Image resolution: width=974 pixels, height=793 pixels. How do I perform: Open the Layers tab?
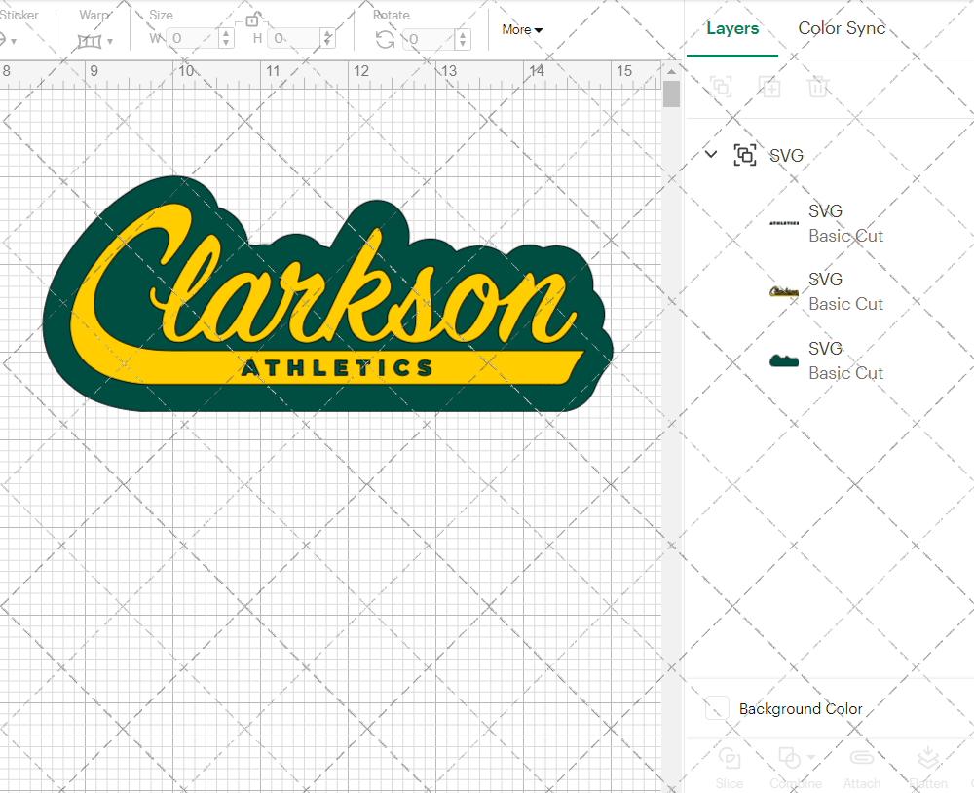(x=732, y=28)
